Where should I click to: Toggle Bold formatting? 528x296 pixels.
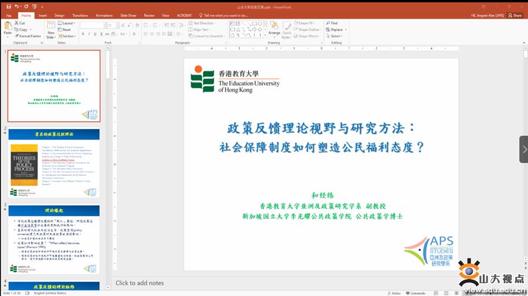point(83,34)
